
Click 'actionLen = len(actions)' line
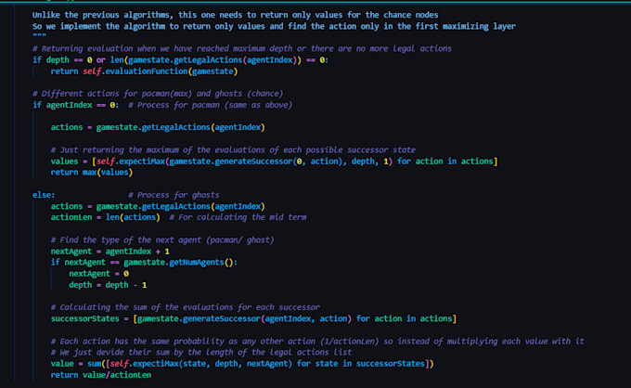105,217
